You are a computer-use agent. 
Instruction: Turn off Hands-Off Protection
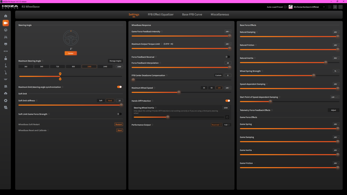coord(227,101)
